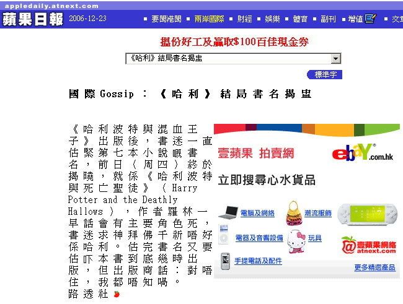Open the 增值 section link

coord(355,19)
